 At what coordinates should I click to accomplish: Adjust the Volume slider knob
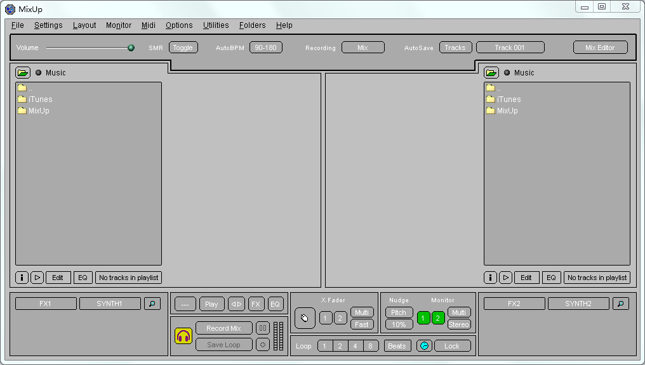point(131,48)
